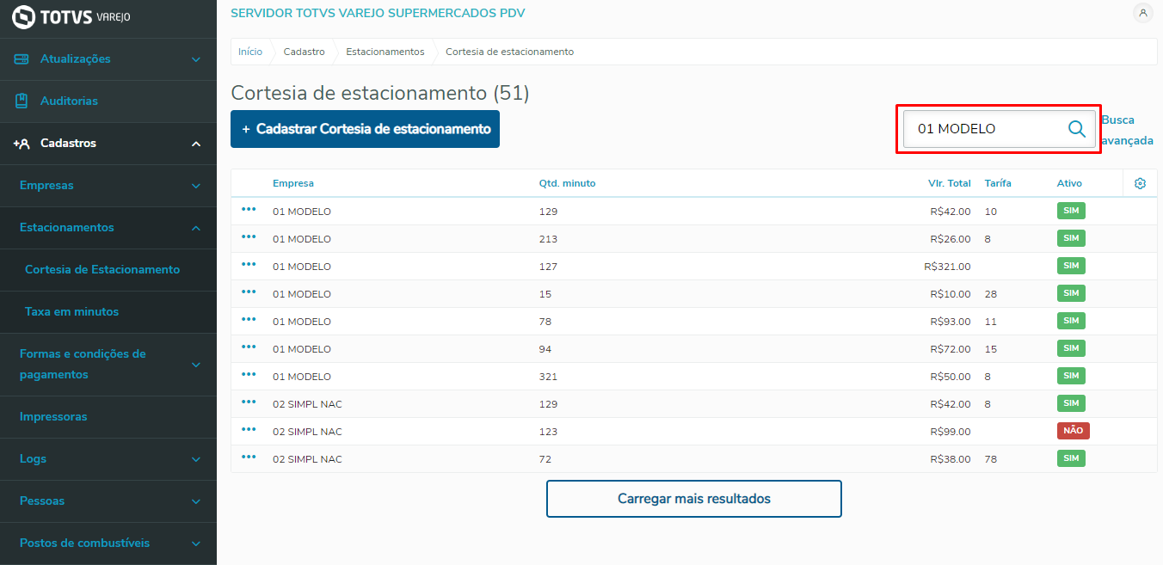Click the R$72.00 value cell
Image resolution: width=1163 pixels, height=565 pixels.
click(x=951, y=349)
